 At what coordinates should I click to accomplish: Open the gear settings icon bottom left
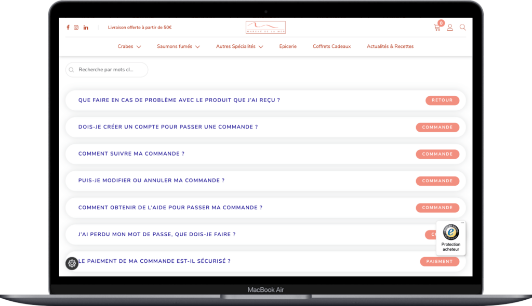point(72,263)
